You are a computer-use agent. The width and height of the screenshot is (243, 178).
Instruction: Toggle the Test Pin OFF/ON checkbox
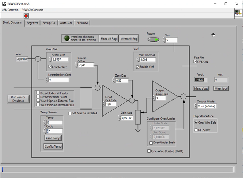(195, 61)
